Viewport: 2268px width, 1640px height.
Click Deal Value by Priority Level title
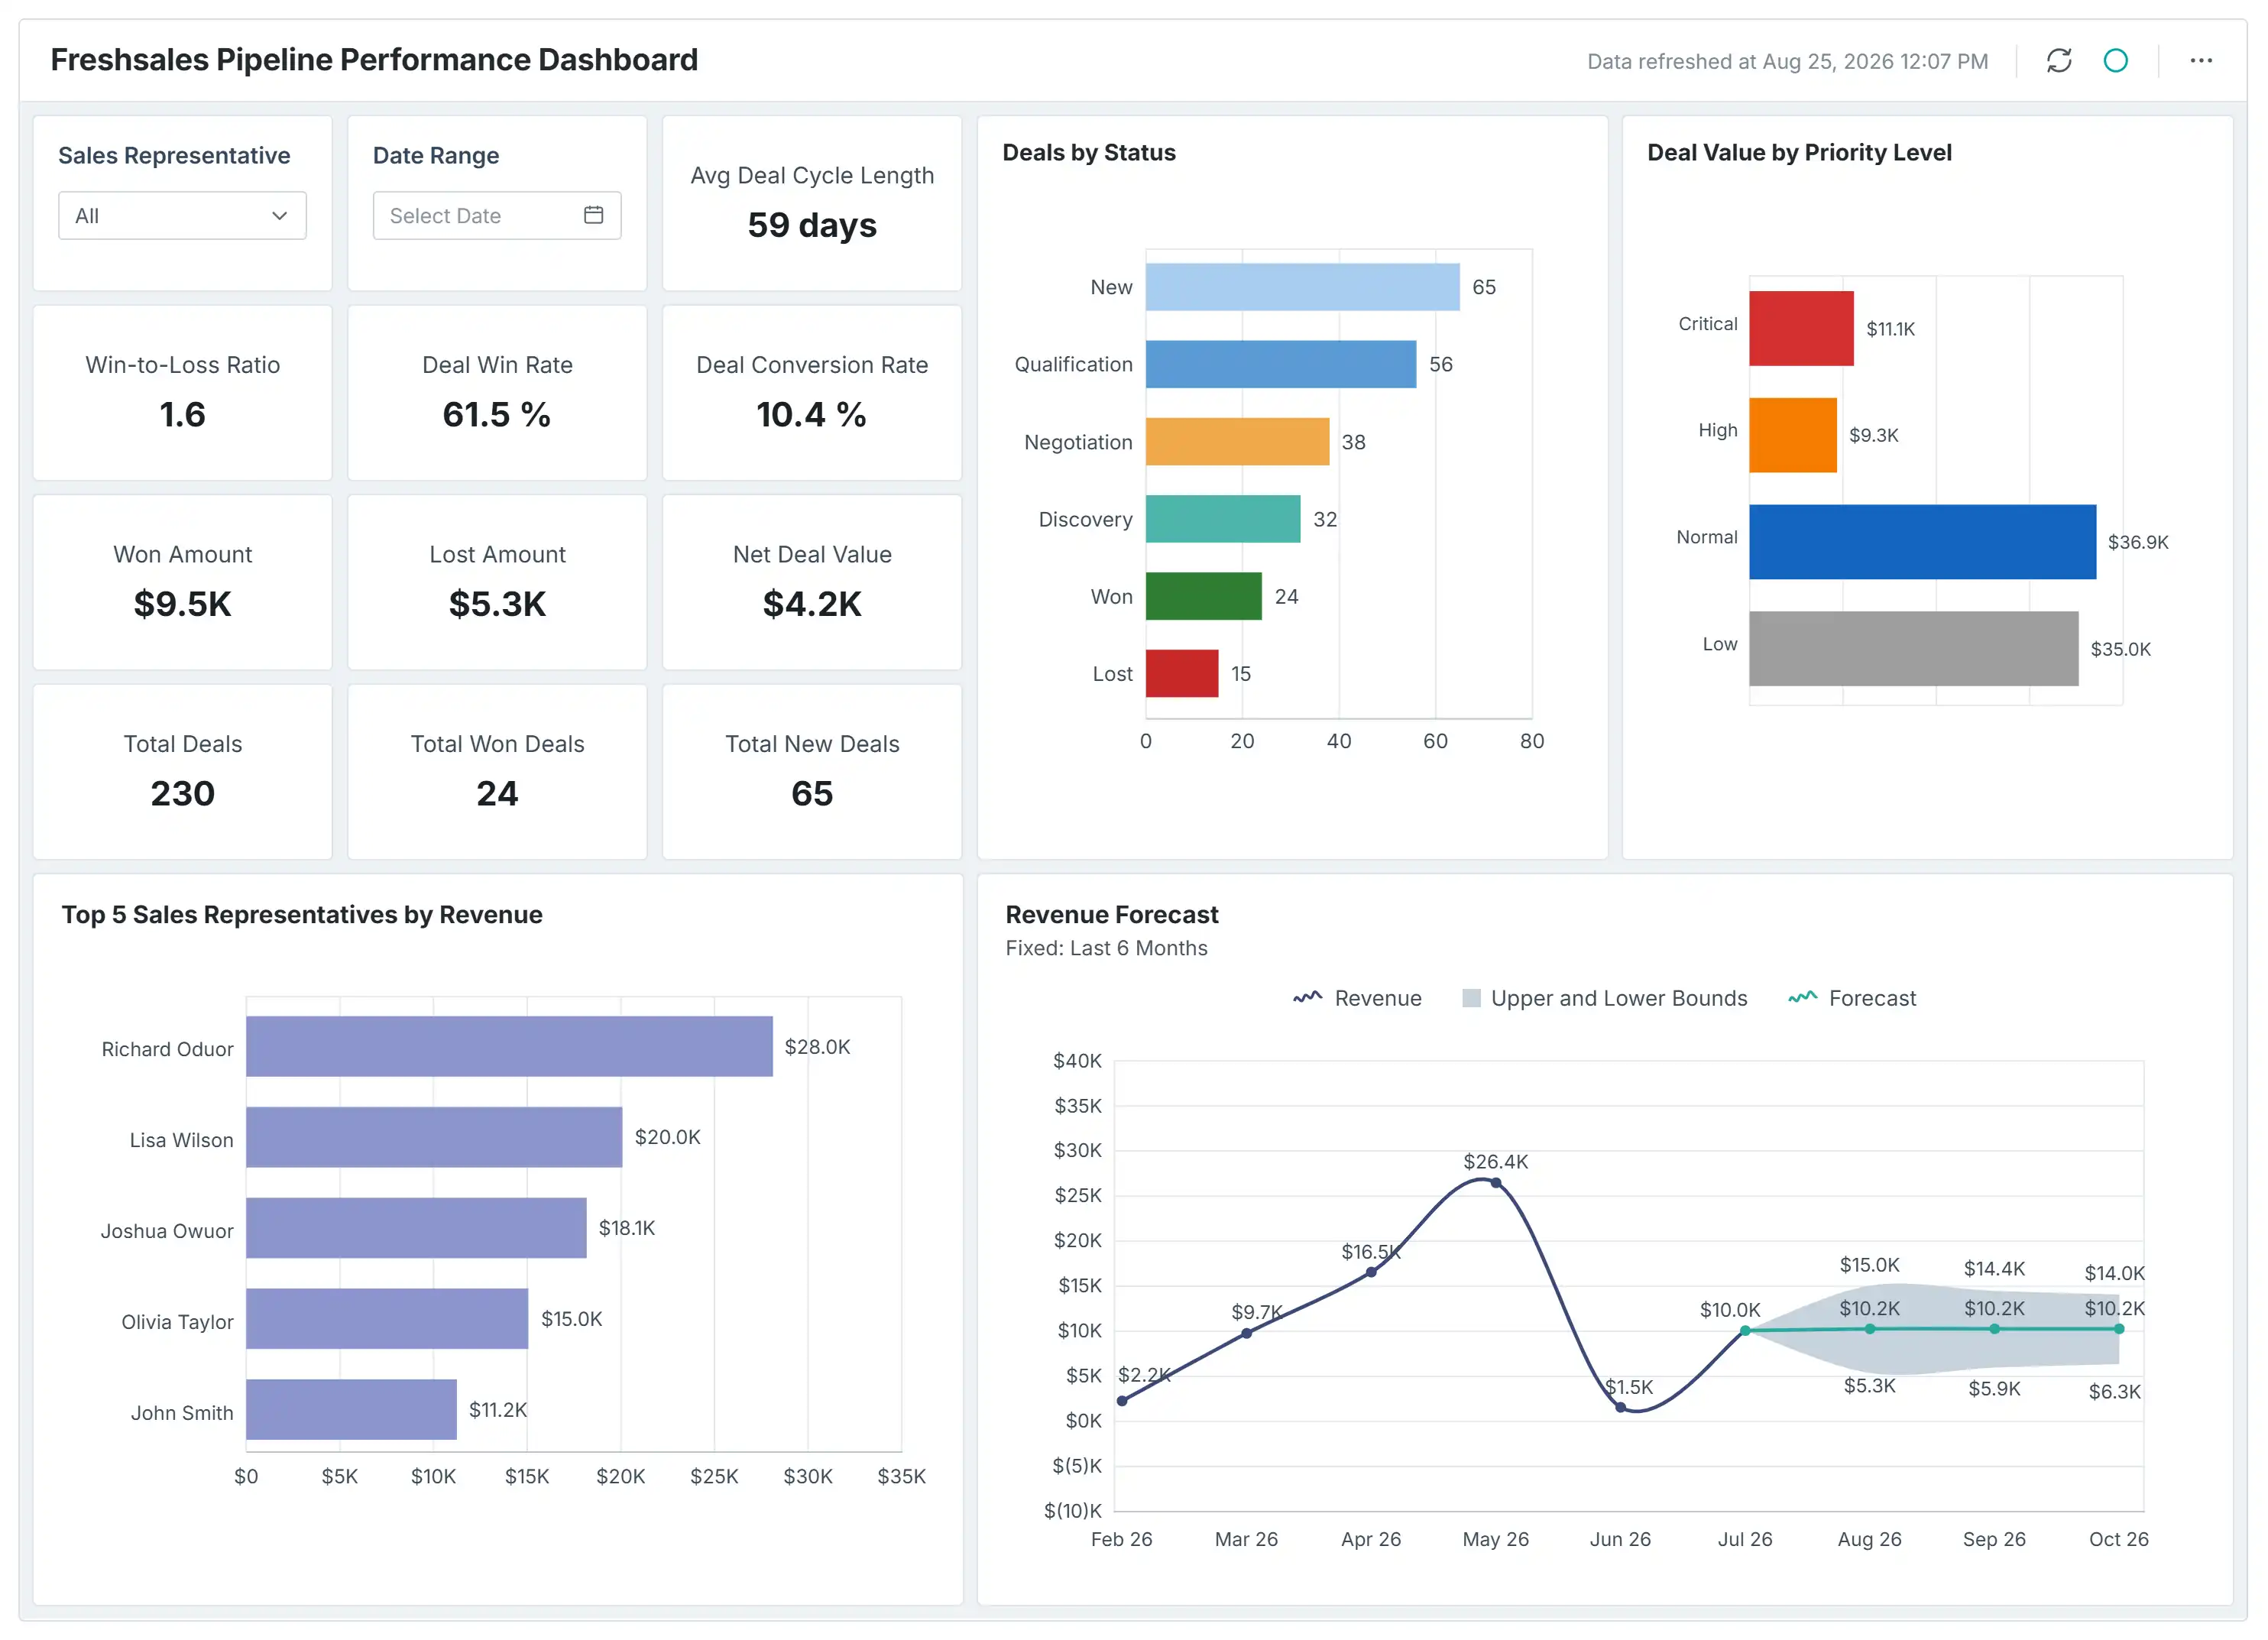click(x=1799, y=153)
